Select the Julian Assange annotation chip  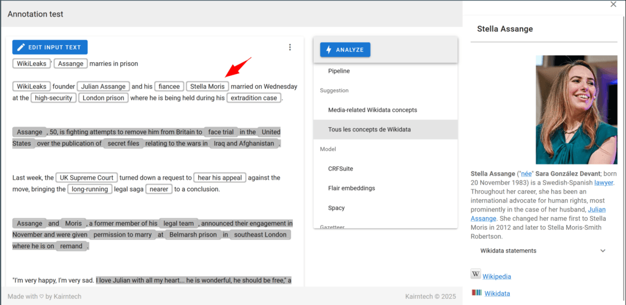[103, 86]
